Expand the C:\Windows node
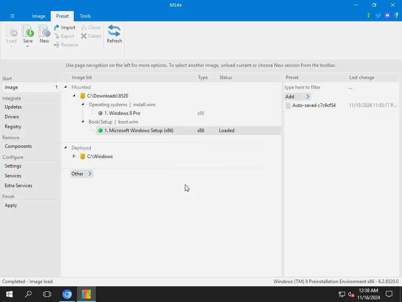 (74, 156)
